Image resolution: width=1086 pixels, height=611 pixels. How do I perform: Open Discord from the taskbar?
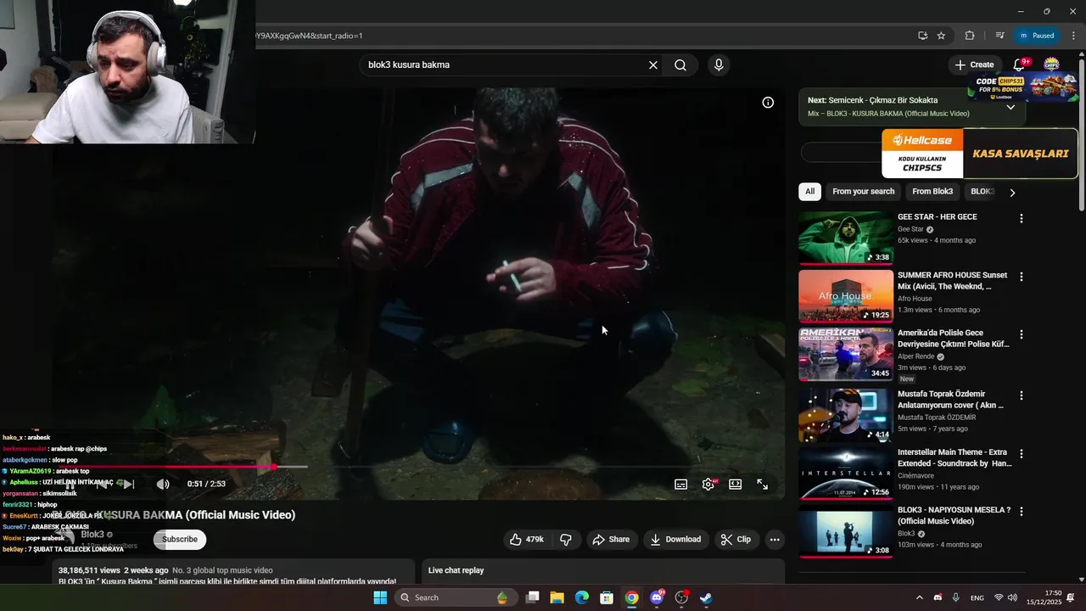pyautogui.click(x=657, y=597)
